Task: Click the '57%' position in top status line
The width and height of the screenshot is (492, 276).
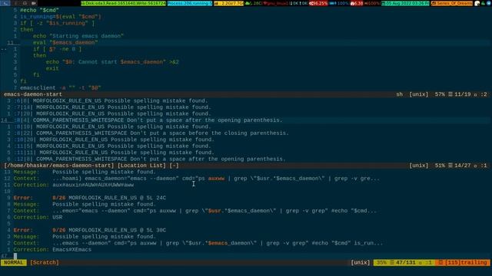Action: pos(440,94)
